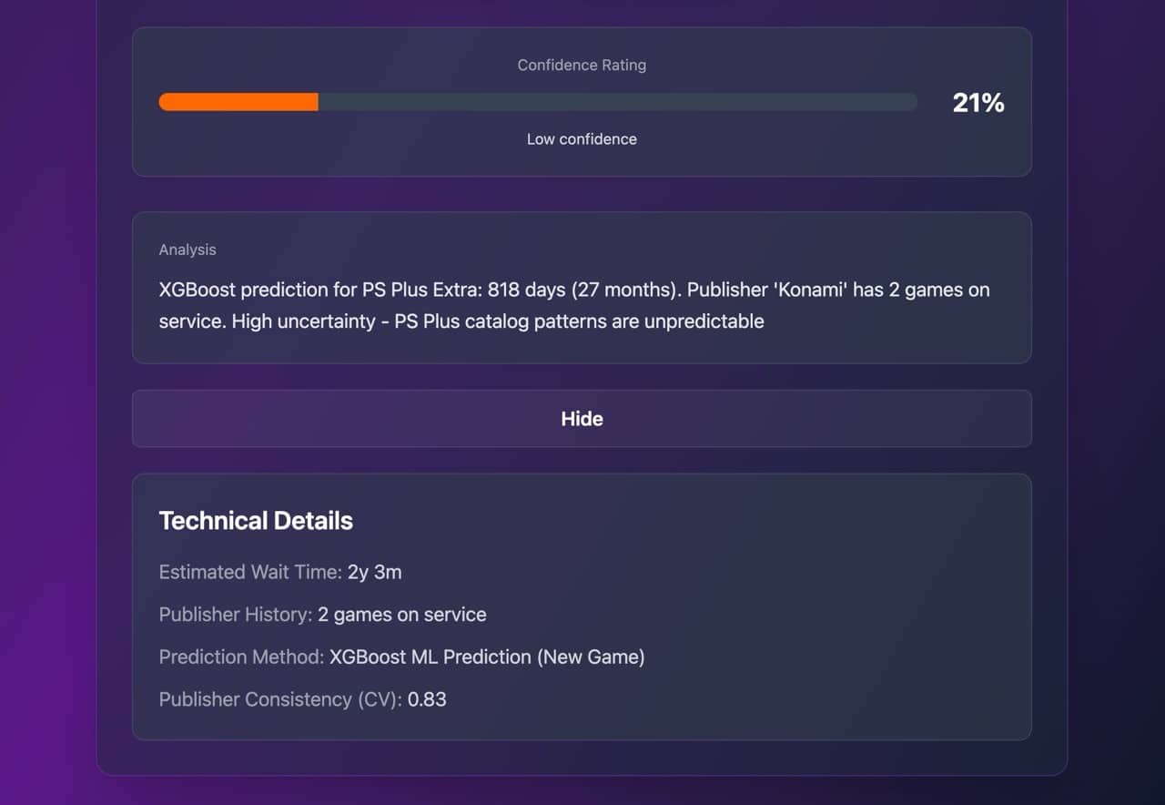Click the Hide button
Screen dimensions: 1165x805
coord(582,419)
